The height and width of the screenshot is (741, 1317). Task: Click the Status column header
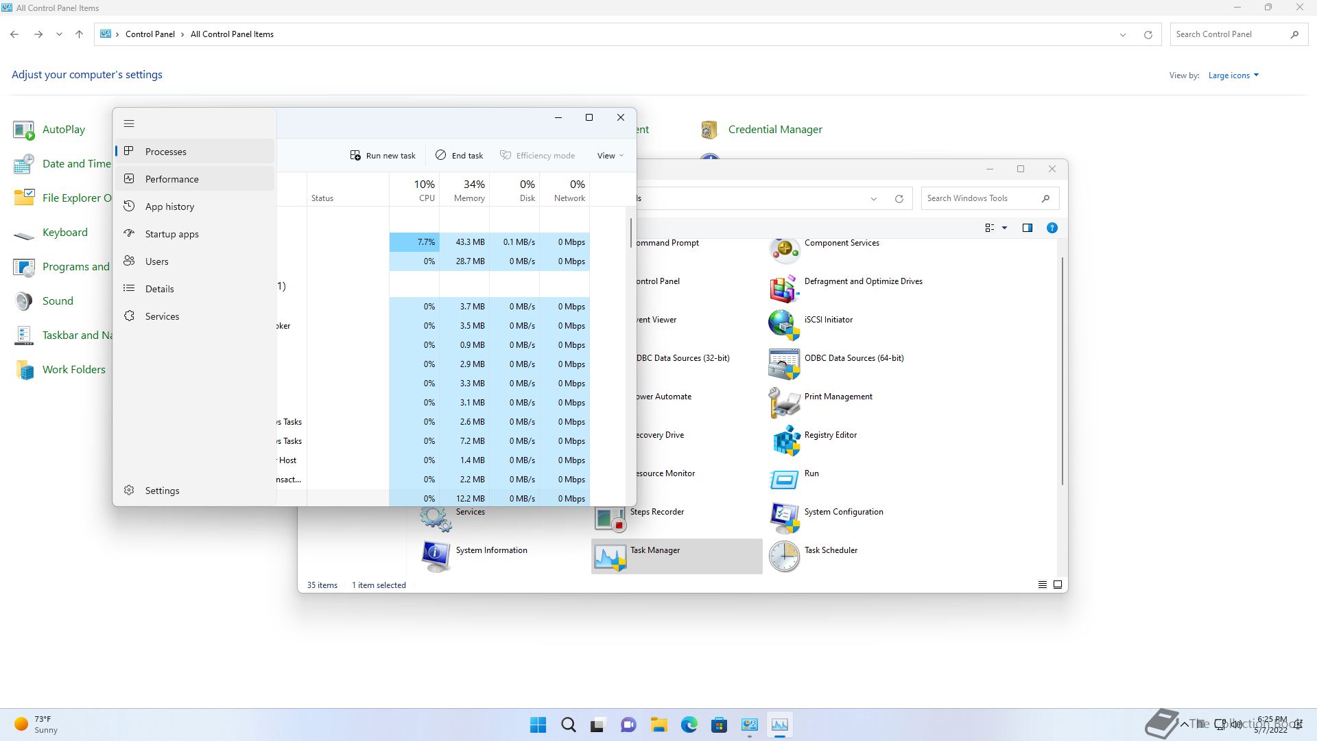(348, 190)
